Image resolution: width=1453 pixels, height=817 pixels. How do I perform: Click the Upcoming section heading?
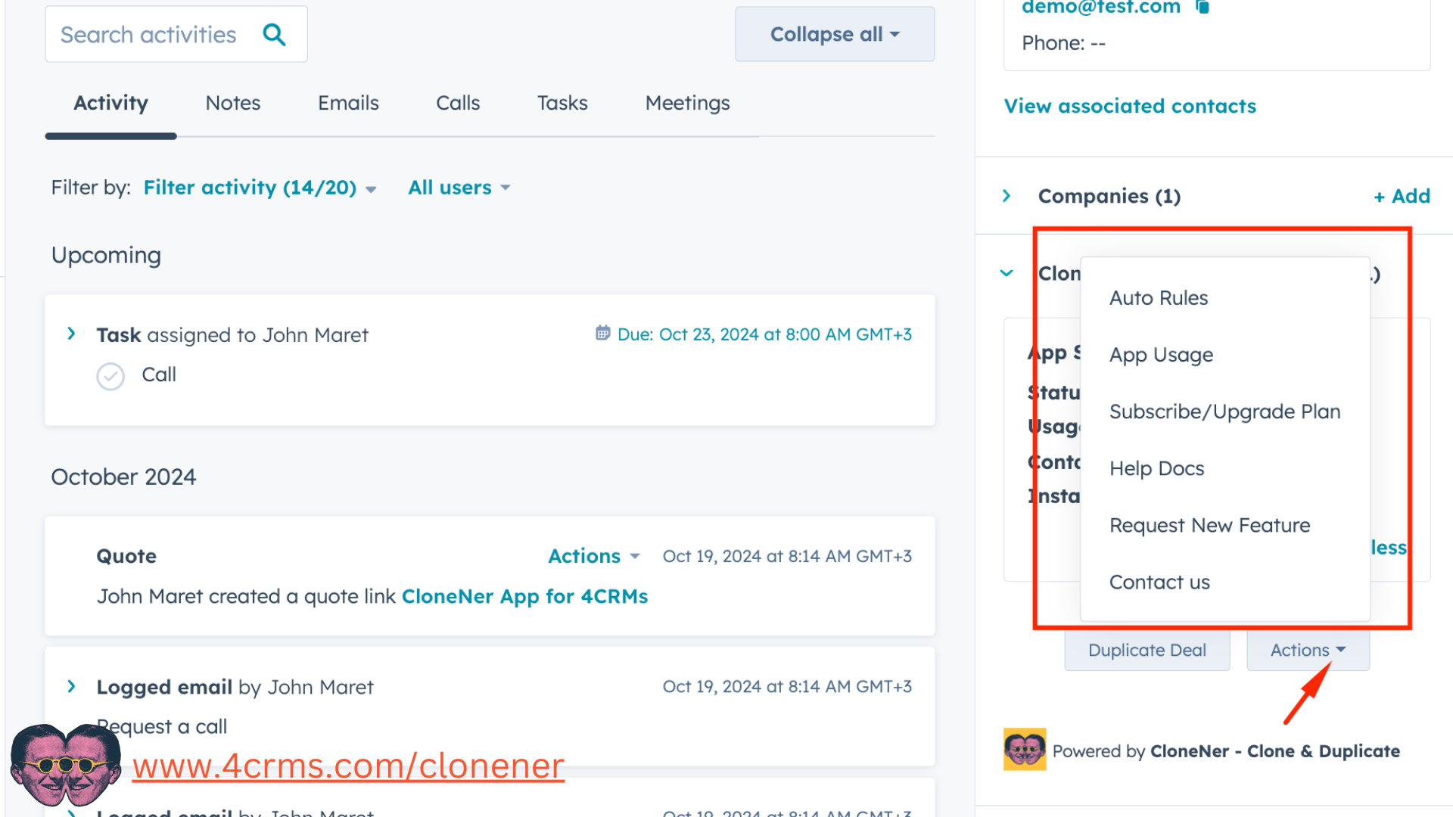click(x=106, y=256)
